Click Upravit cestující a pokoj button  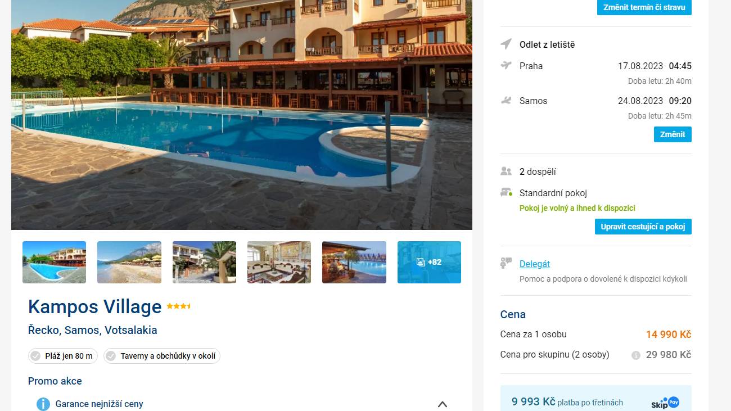coord(643,227)
